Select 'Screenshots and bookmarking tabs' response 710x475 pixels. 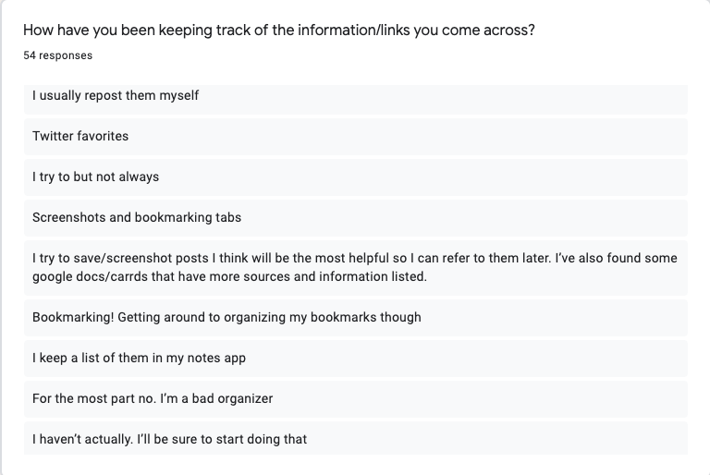tap(355, 218)
